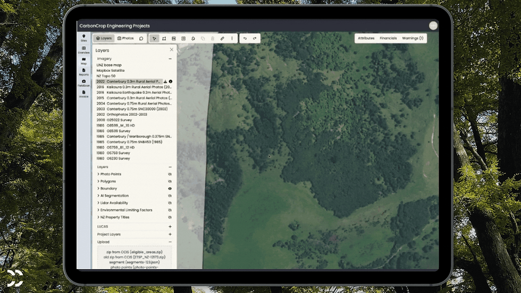This screenshot has height=293, width=521.
Task: Collapse the Imagery section
Action: pos(170,59)
